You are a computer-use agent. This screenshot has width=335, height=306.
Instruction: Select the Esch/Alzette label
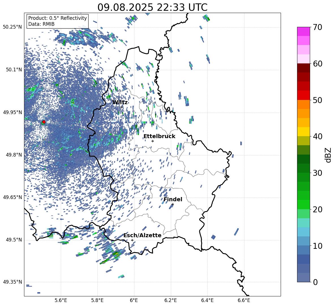[143, 236]
